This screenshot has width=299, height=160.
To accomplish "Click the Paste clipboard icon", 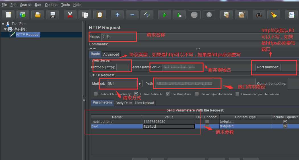I will pyautogui.click(x=100, y=15).
